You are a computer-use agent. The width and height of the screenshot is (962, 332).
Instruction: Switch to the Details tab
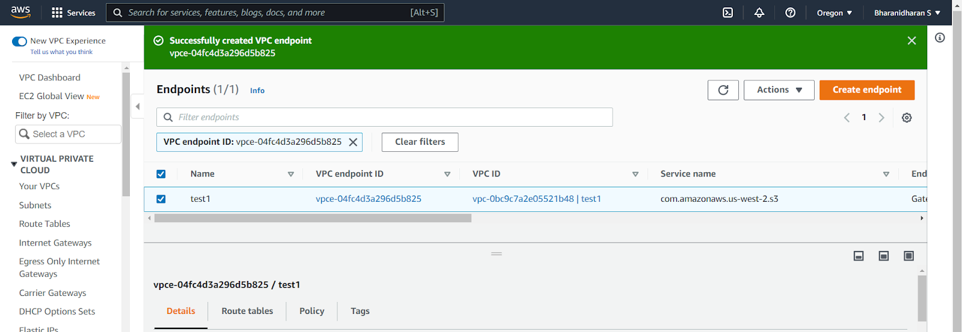click(181, 311)
